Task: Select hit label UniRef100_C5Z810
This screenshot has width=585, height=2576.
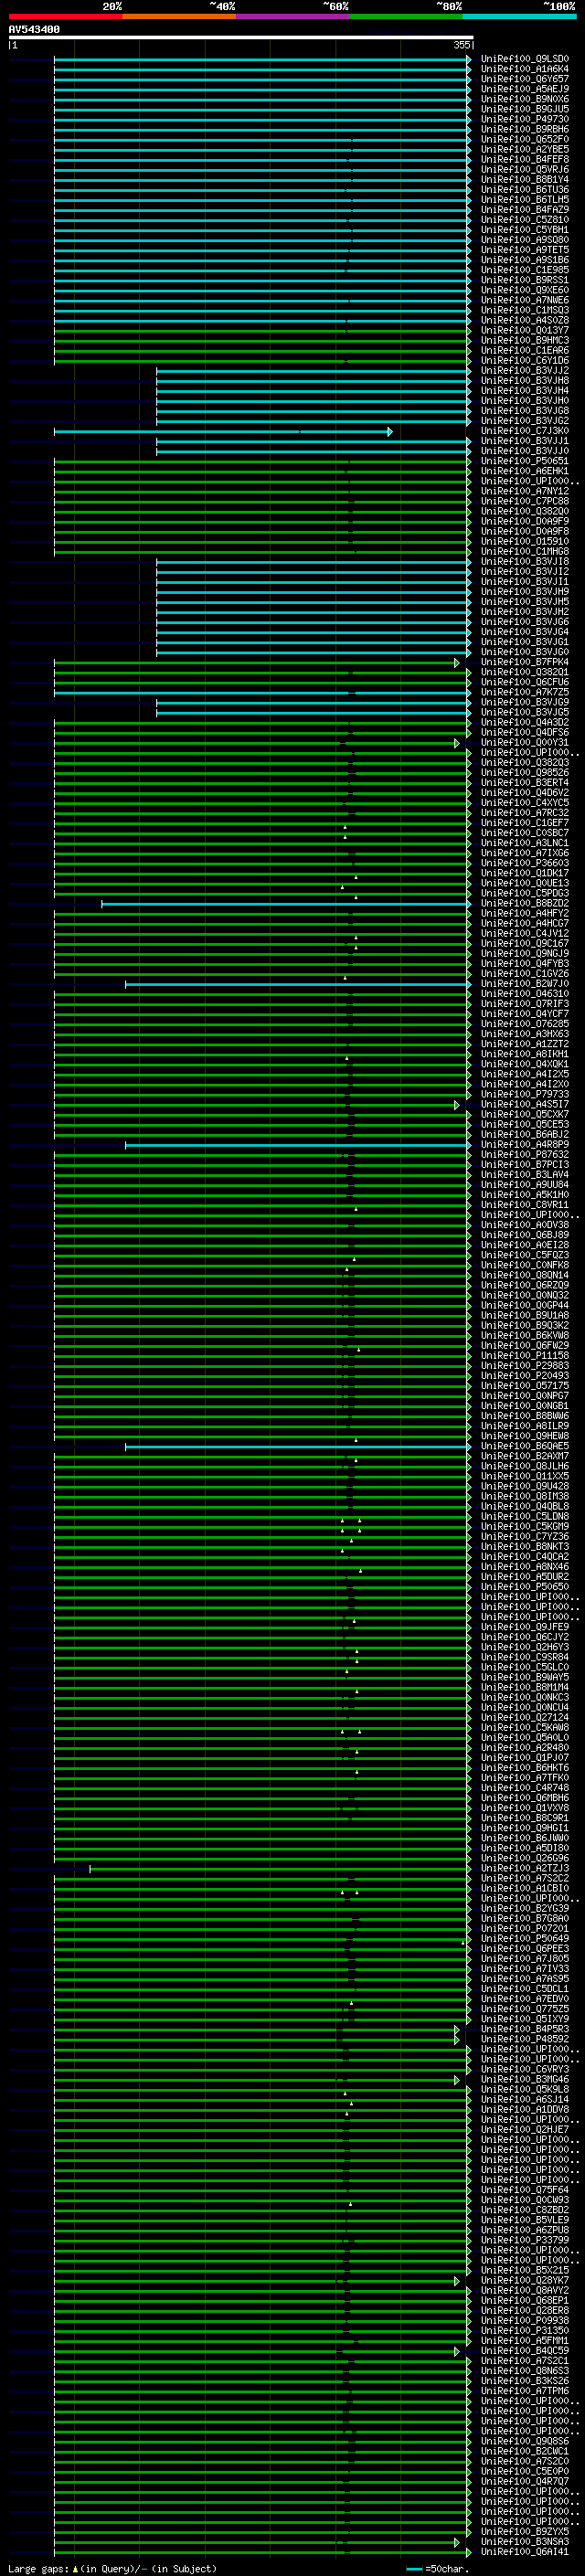Action: [x=525, y=220]
